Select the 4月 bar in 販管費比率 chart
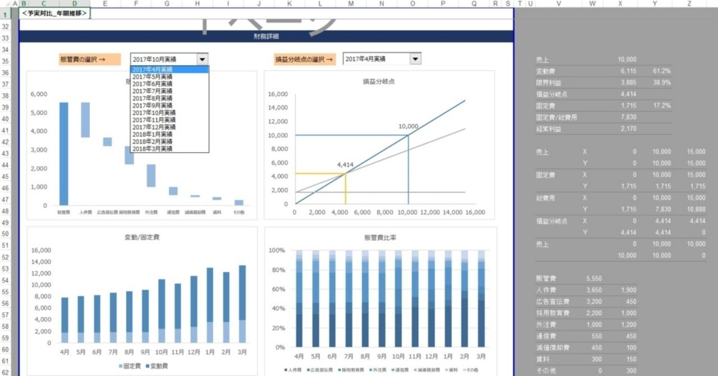Viewport: 718px width, 376px height. [300, 299]
